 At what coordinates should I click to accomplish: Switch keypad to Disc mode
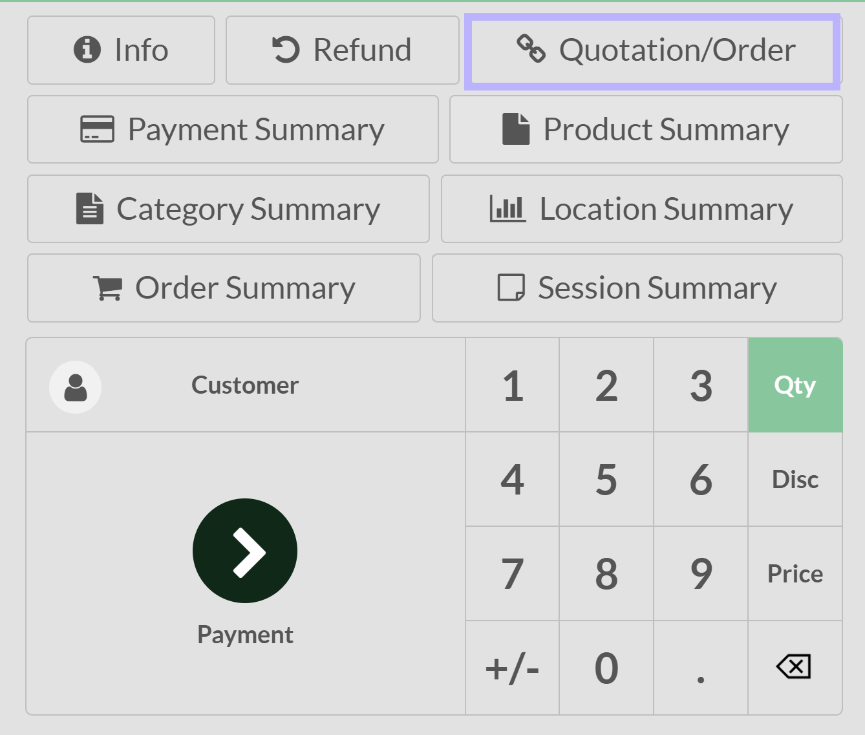pos(795,479)
